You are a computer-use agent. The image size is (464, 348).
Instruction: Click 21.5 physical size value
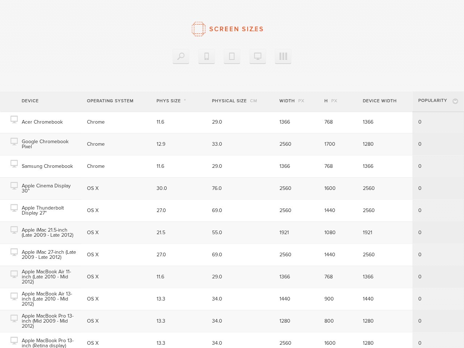[x=161, y=232]
